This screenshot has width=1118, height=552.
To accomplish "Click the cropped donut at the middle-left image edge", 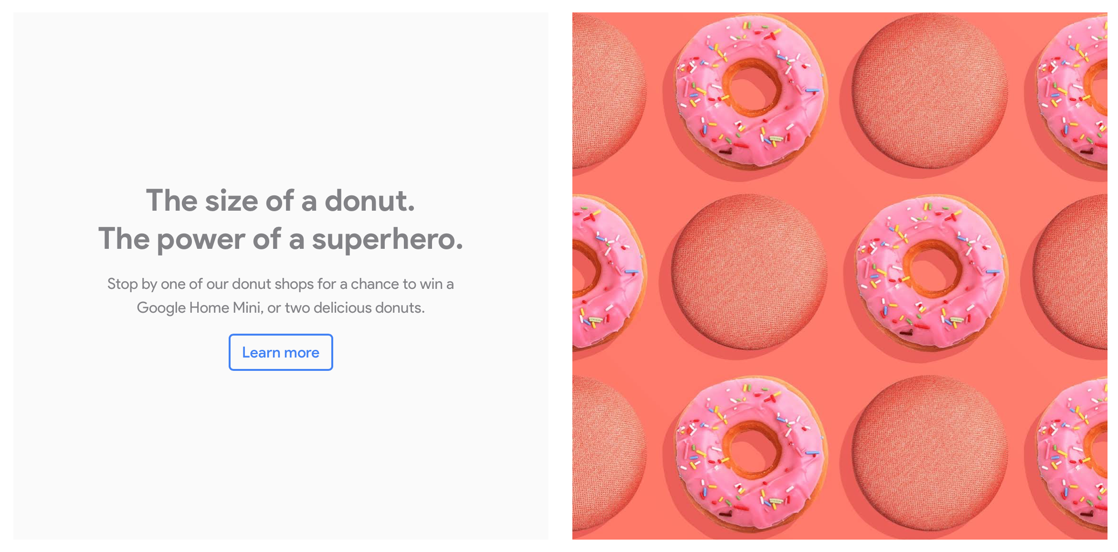I will (610, 272).
